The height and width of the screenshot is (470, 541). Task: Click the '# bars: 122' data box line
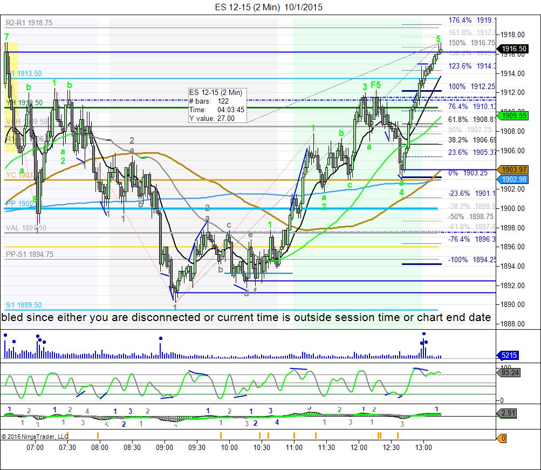click(x=209, y=101)
